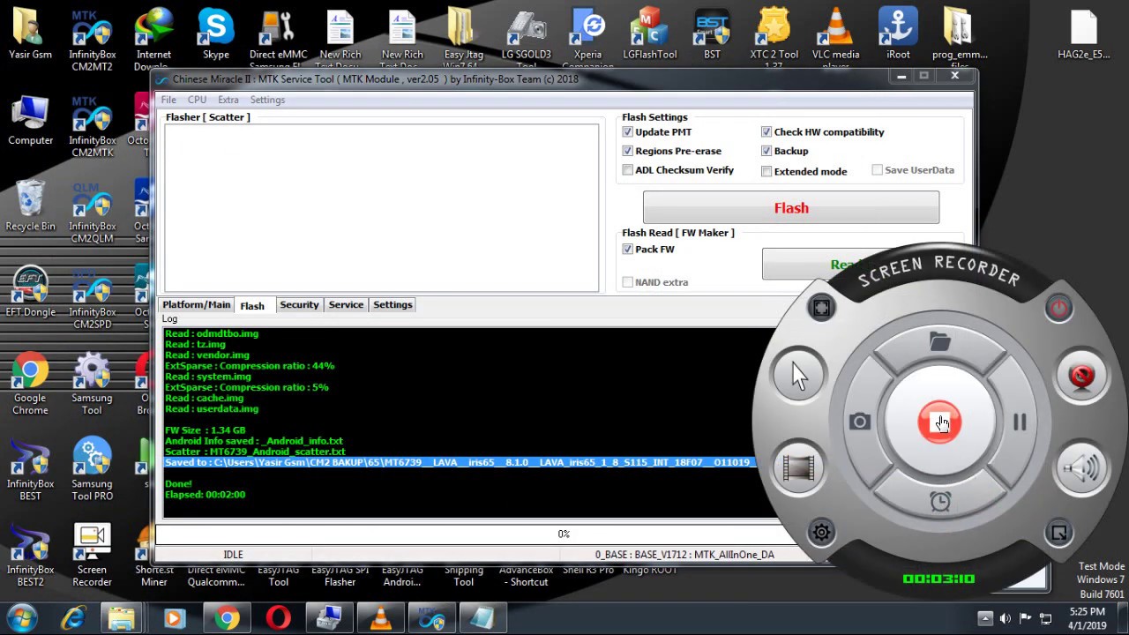The width and height of the screenshot is (1129, 635).
Task: Open the Windows Start menu
Action: coord(21,618)
